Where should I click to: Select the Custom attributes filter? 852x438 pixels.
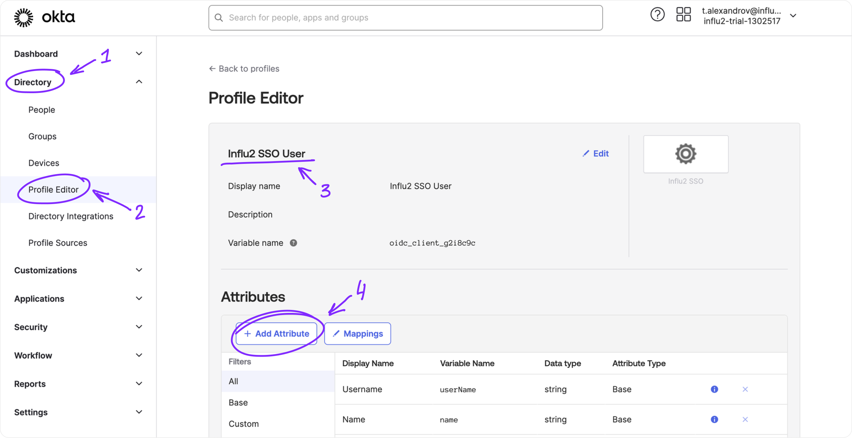278,424
